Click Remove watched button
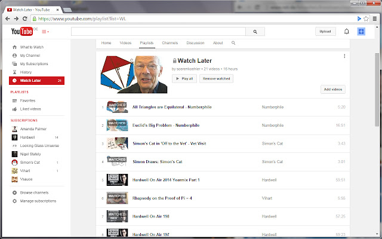The height and width of the screenshot is (239, 382). pyautogui.click(x=217, y=78)
